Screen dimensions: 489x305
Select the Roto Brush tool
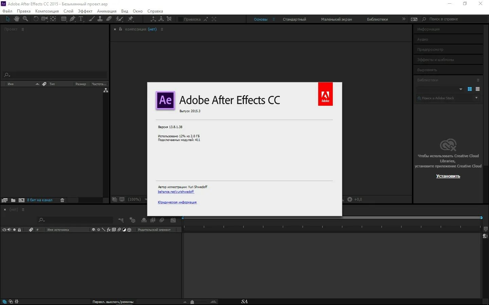(119, 19)
